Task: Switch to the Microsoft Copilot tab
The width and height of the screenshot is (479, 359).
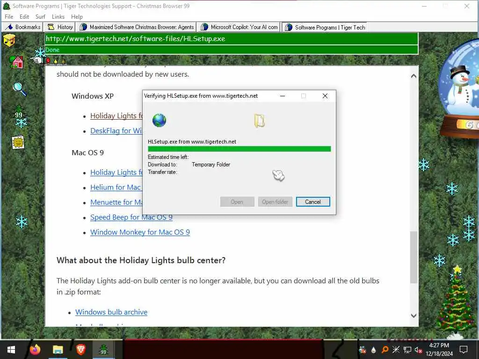Action: [x=239, y=27]
